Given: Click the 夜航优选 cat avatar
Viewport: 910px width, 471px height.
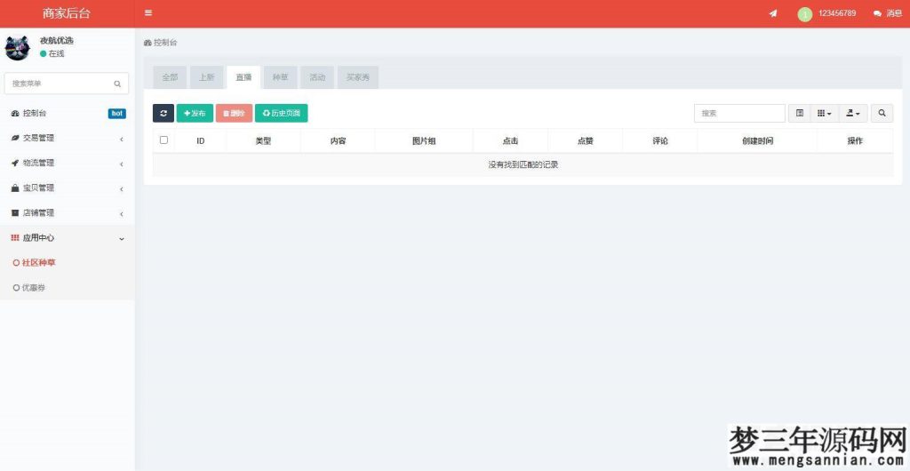Looking at the screenshot, I should pyautogui.click(x=18, y=48).
